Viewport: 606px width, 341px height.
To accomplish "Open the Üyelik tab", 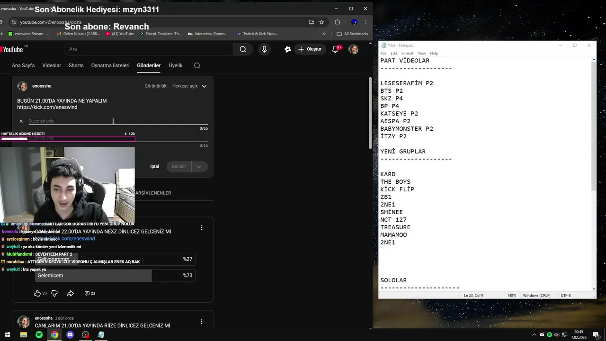I will coord(176,65).
